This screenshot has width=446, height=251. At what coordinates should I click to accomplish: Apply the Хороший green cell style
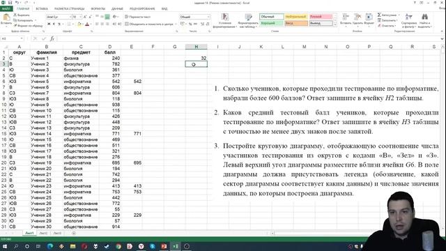pyautogui.click(x=271, y=23)
